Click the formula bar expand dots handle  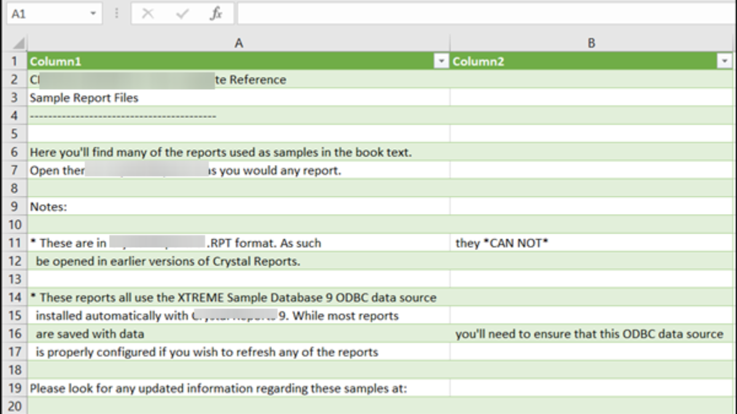[117, 13]
